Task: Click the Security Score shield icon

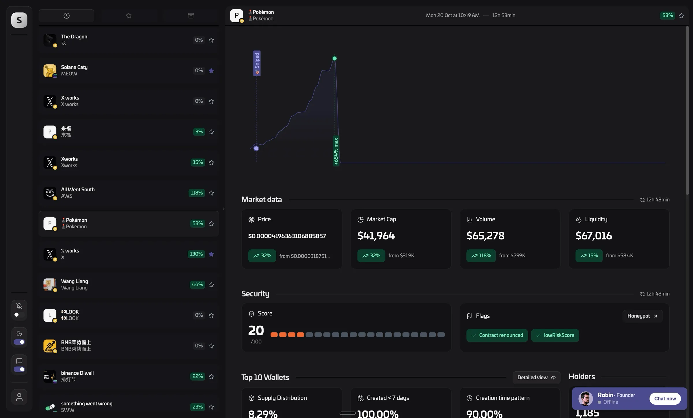Action: tap(251, 313)
